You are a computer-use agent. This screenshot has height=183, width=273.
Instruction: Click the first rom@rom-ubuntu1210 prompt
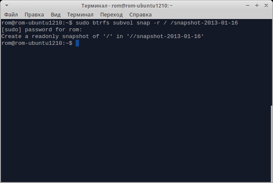37,23
